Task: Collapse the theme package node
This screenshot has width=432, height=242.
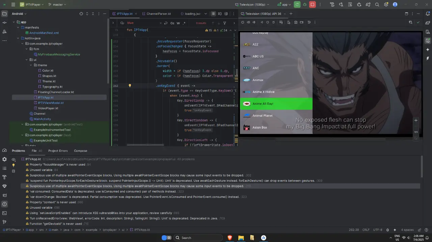Action: [30, 65]
